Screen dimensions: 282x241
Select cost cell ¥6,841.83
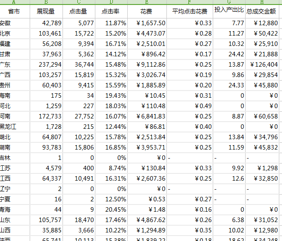coord(147,116)
